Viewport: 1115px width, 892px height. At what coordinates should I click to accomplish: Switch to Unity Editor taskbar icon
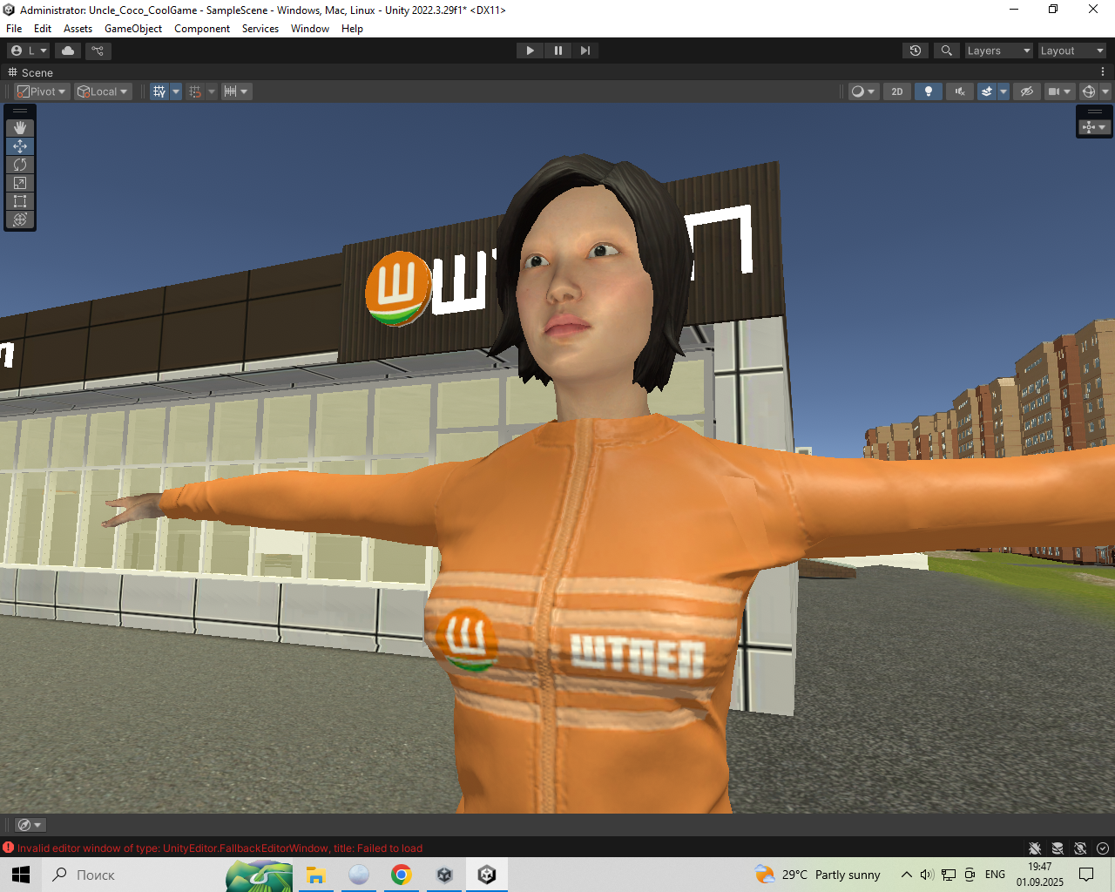point(487,875)
